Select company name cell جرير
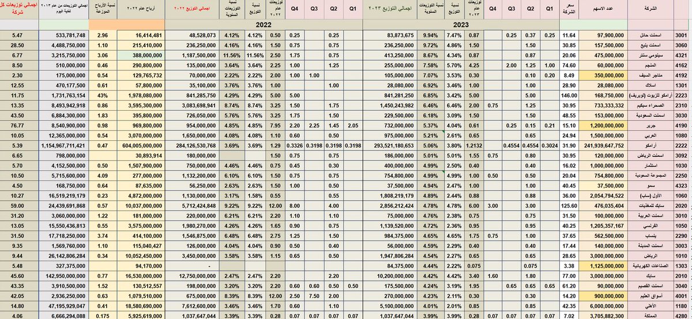Image resolution: width=692 pixels, height=319 pixels. pyautogui.click(x=649, y=126)
